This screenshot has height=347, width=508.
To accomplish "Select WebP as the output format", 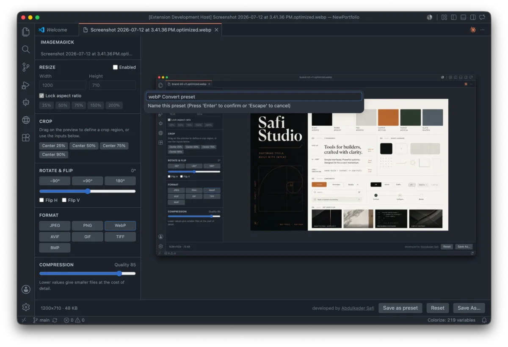I will 120,226.
